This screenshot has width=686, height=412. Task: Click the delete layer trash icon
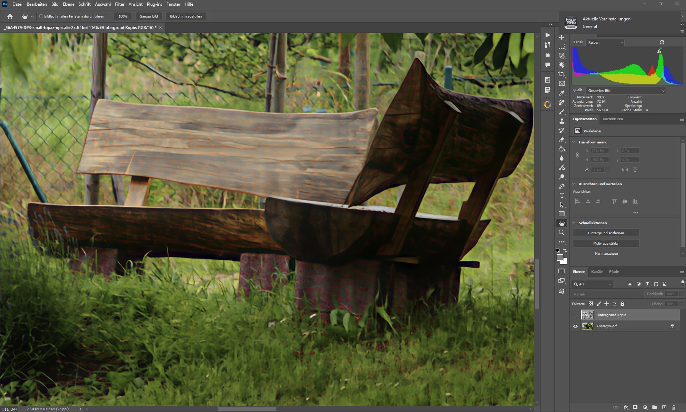coord(673,407)
